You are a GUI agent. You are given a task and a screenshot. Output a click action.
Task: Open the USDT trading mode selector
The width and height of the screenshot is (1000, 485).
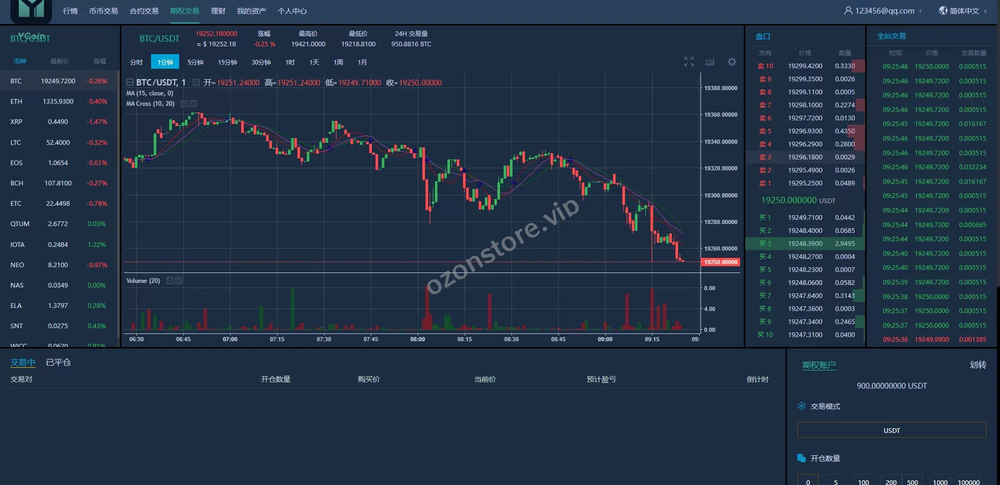[891, 430]
